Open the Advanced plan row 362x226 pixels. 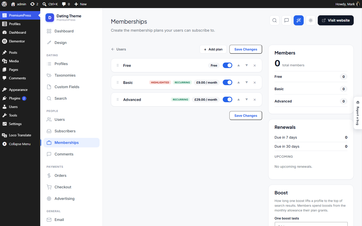pos(187,99)
